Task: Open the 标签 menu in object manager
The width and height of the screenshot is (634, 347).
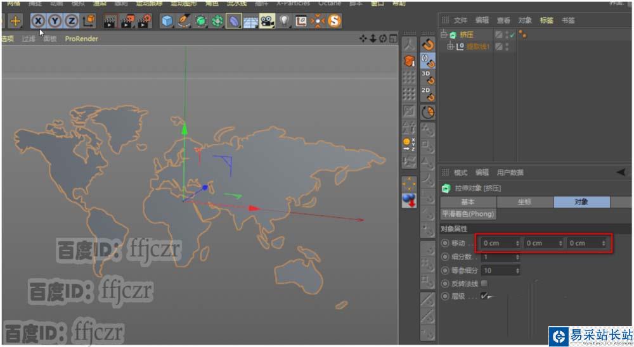Action: click(x=547, y=20)
